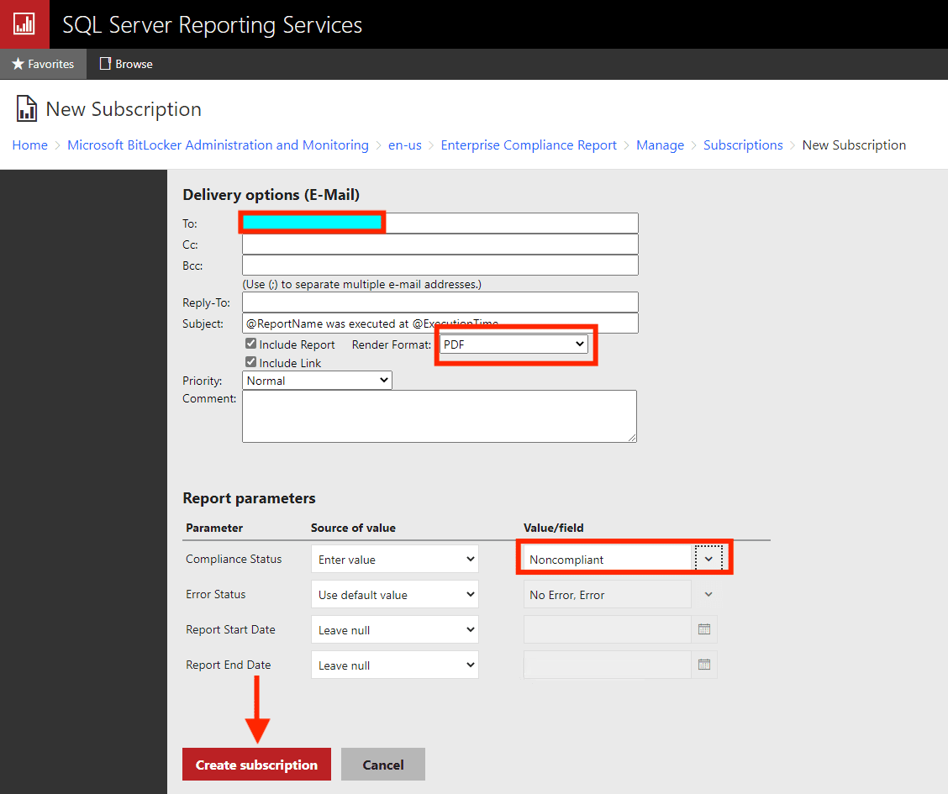Click inside the Comment text area
This screenshot has height=794, width=948.
[x=439, y=416]
